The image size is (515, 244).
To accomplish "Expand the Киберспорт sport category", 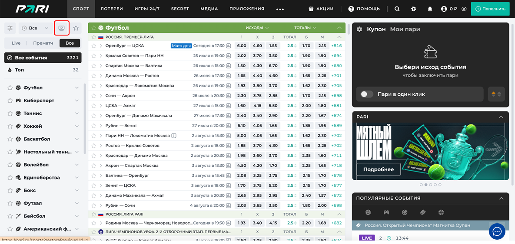I will point(77,101).
